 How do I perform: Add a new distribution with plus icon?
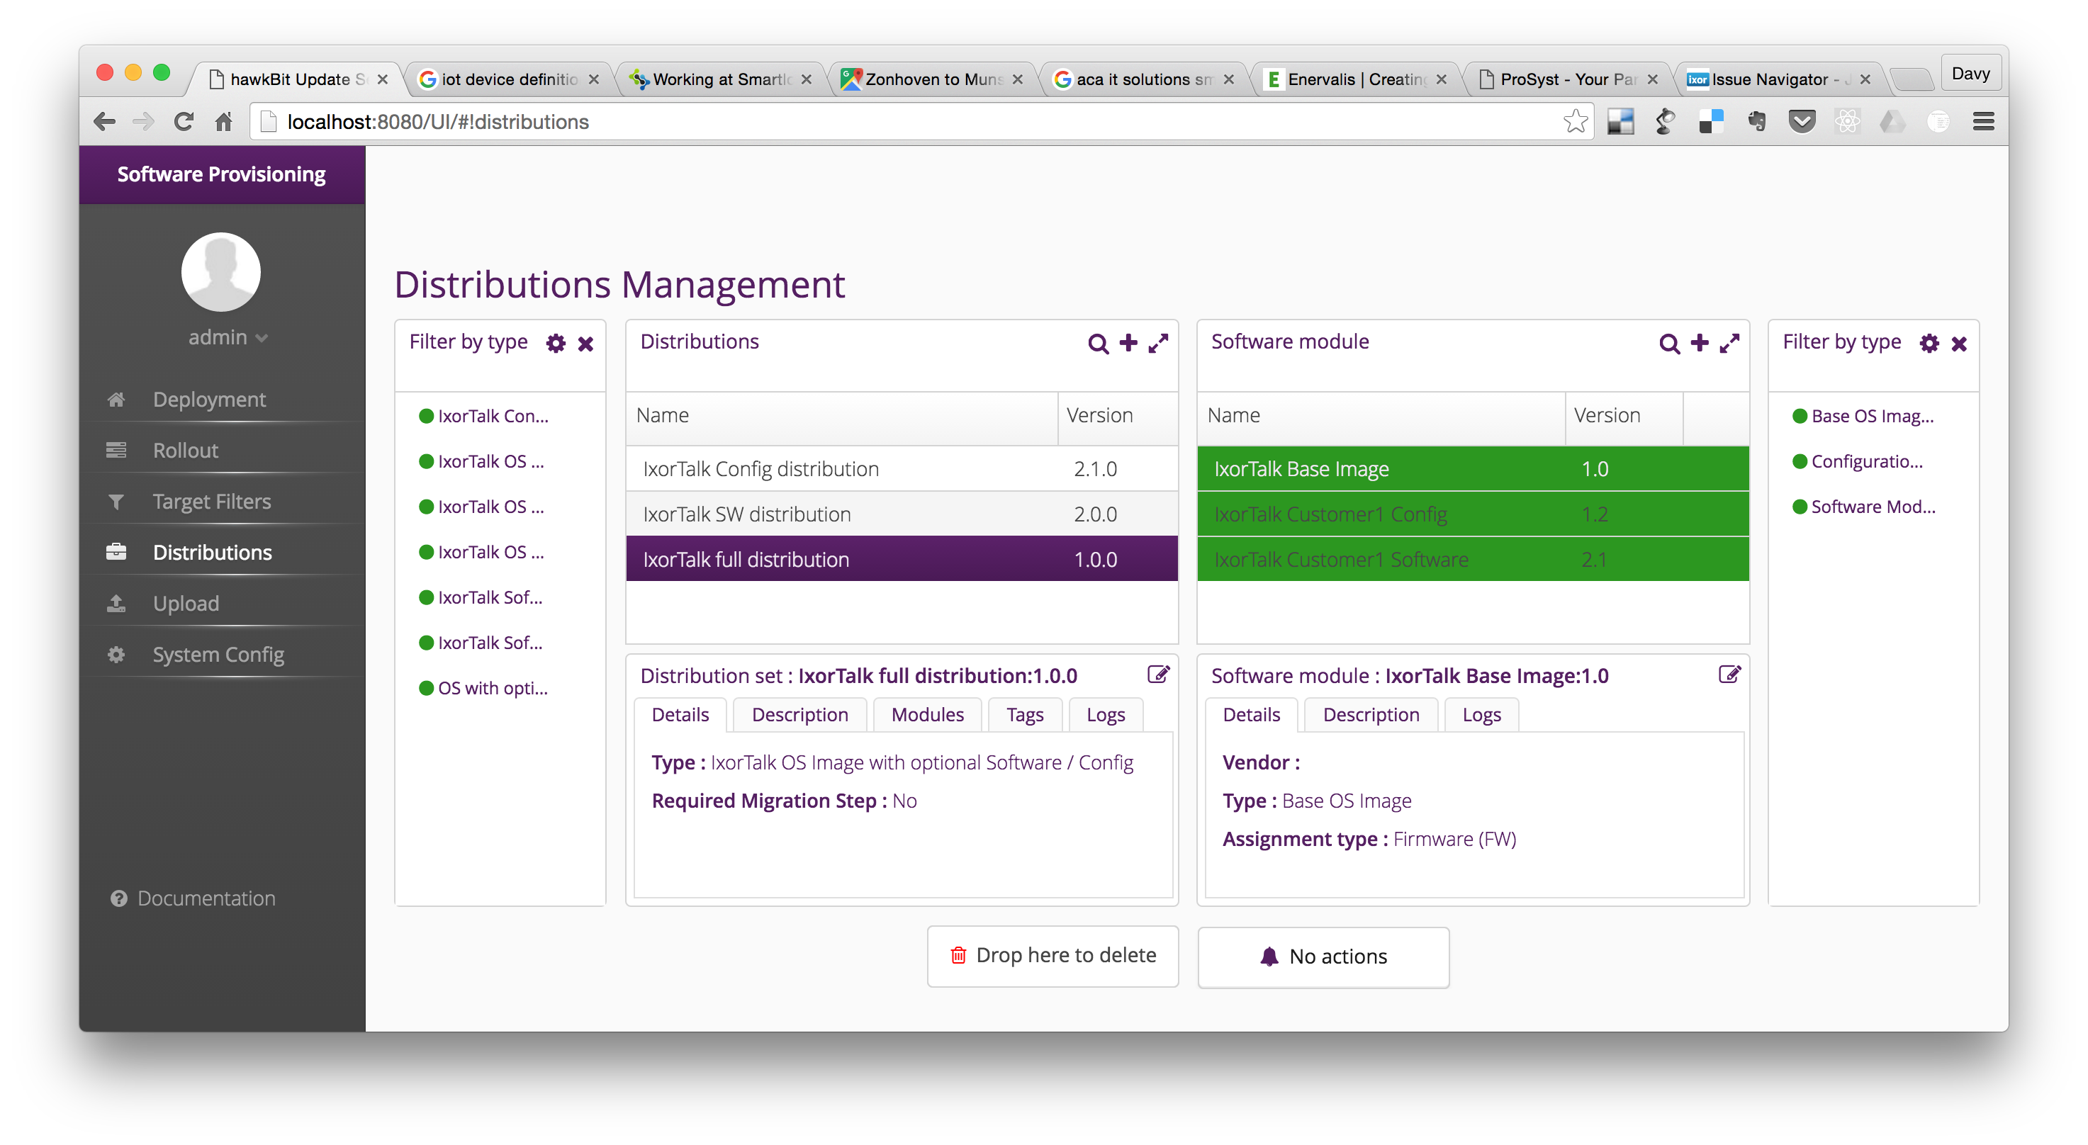[1128, 343]
